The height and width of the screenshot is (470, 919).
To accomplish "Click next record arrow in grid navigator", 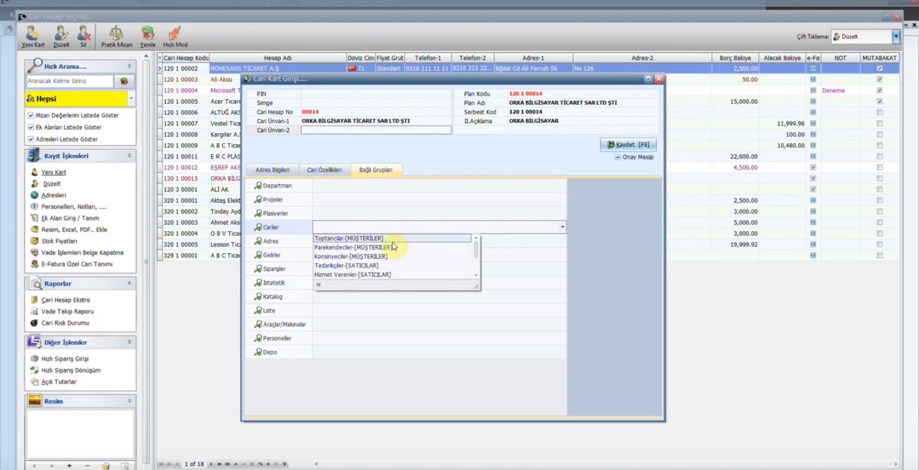I will pyautogui.click(x=212, y=464).
